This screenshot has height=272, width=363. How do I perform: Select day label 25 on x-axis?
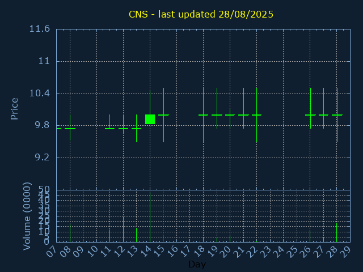coord(292,252)
